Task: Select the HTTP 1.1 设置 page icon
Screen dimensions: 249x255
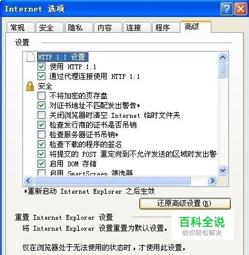Action: (30, 56)
